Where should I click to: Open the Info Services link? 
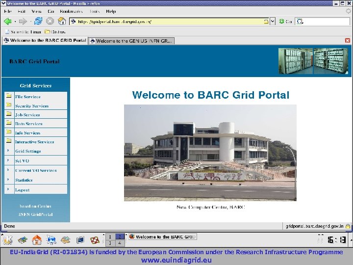point(27,133)
